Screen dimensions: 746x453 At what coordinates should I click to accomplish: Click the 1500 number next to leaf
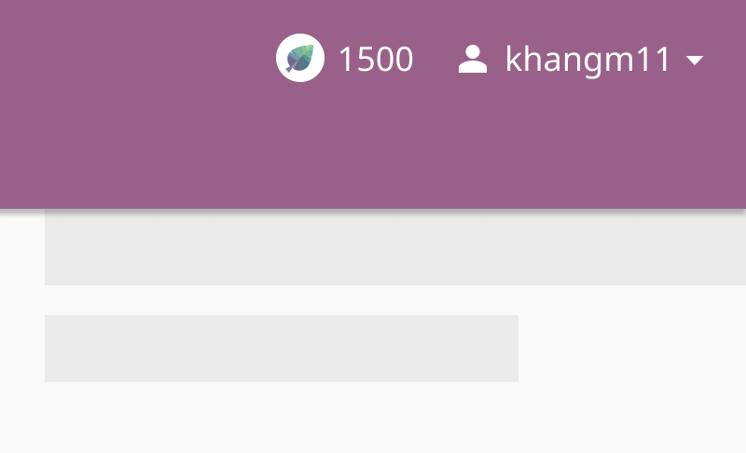point(375,60)
